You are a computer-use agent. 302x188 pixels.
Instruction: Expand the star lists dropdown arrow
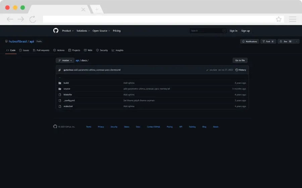(x=297, y=41)
